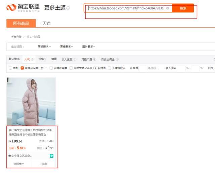Screen dimensions: 215x177
Task: Click the second 收入比率 percent input
Action: [x=195, y=68]
